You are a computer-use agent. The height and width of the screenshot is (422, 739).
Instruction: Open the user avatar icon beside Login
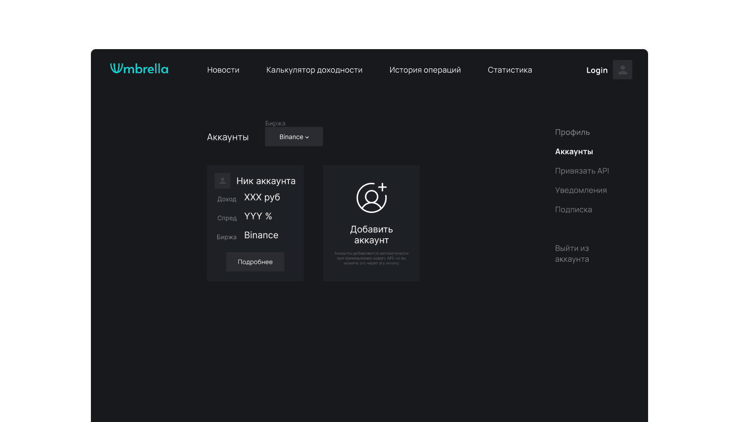point(623,70)
